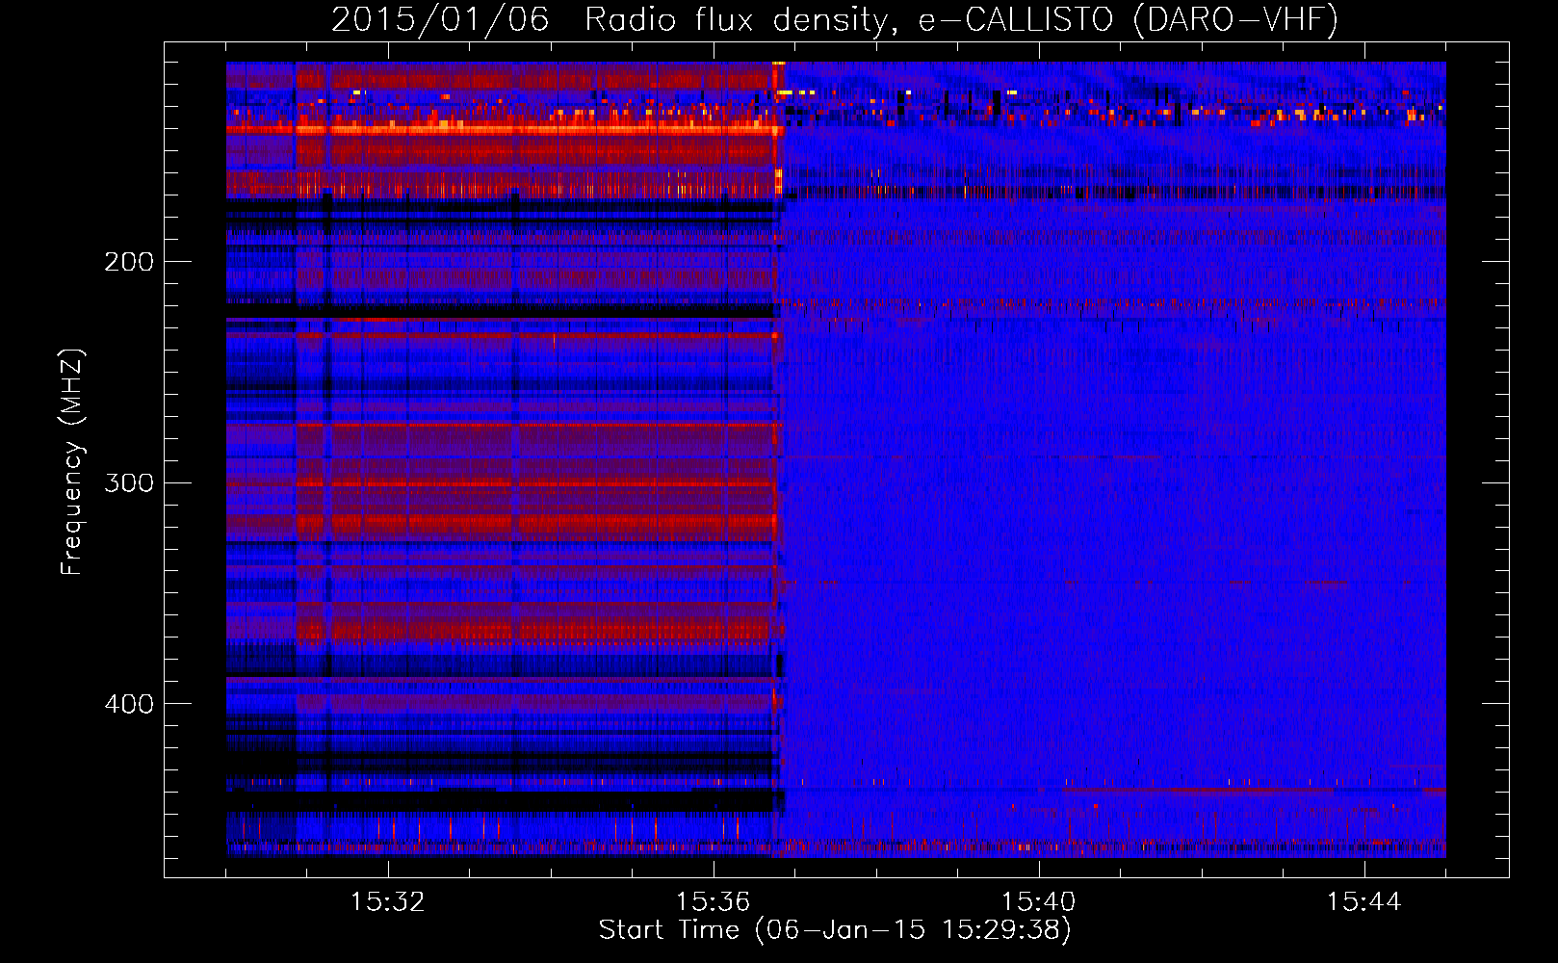The image size is (1558, 963).
Task: Click the date '2015/01/06' in the title
Action: pyautogui.click(x=440, y=20)
